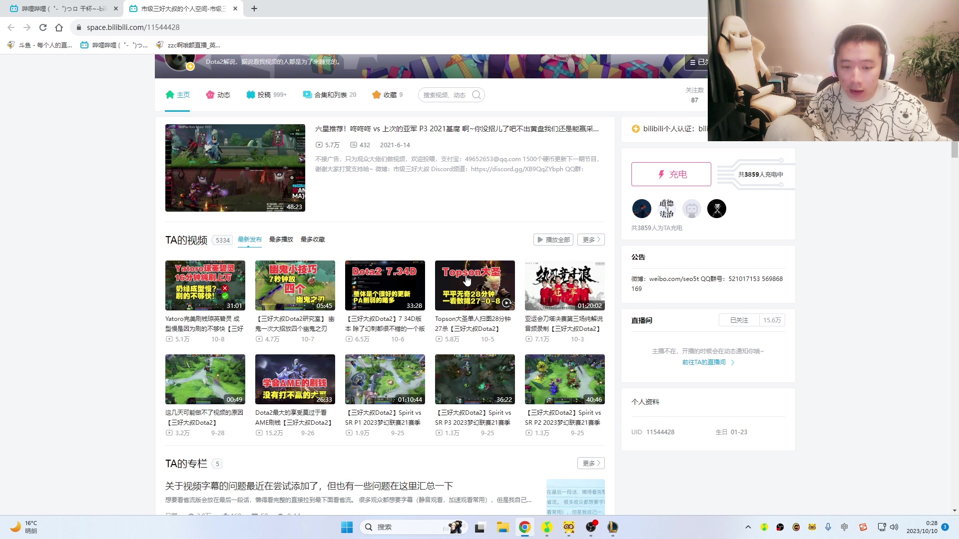Open the network display tray icon
Screen dimensions: 959x539
882,527
